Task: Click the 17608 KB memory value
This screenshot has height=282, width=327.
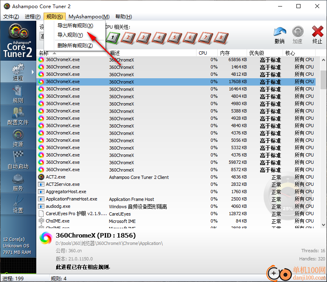Action: point(238,82)
